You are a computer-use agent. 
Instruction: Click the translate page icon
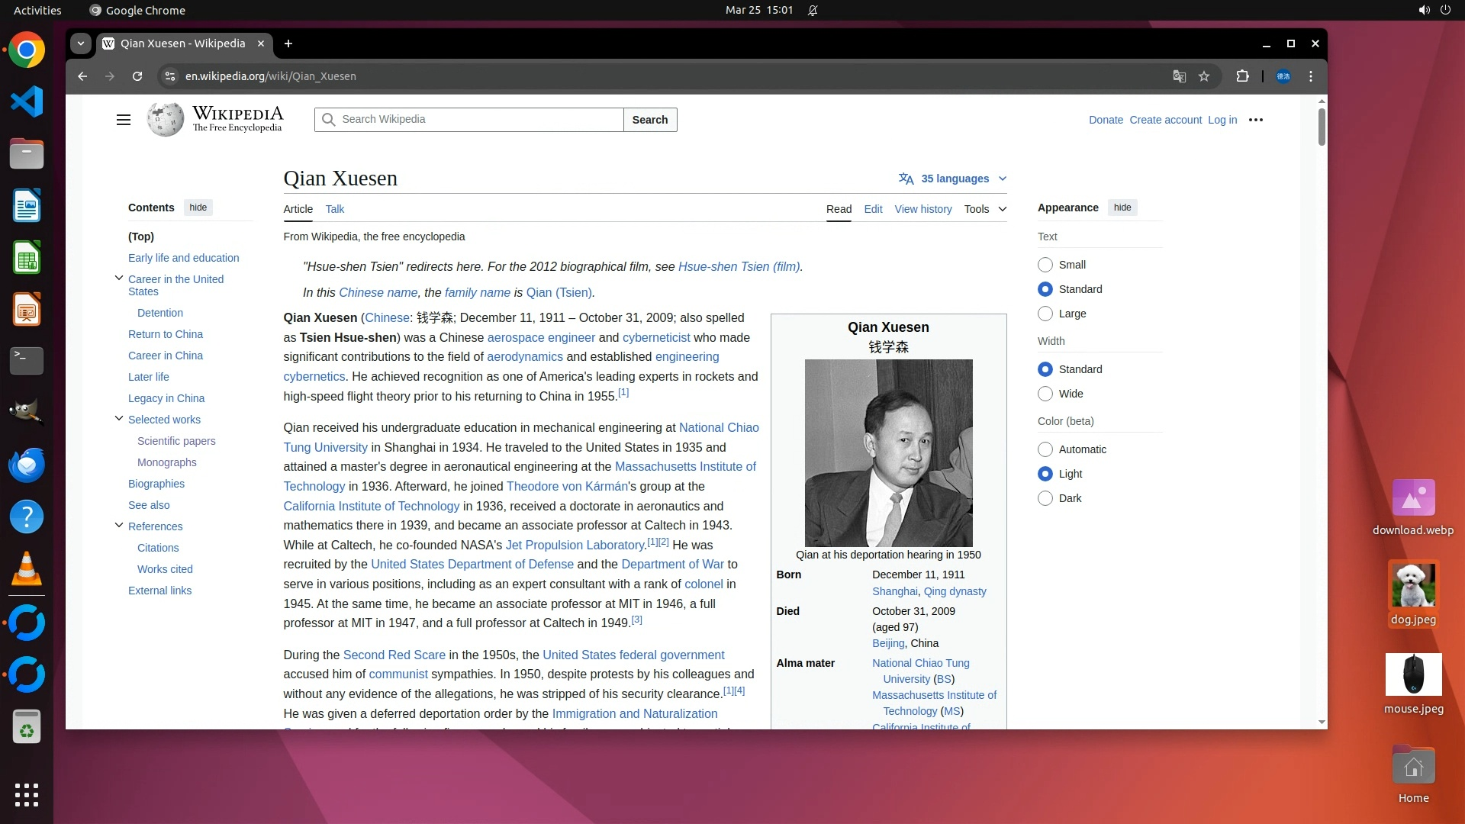[x=1179, y=76]
